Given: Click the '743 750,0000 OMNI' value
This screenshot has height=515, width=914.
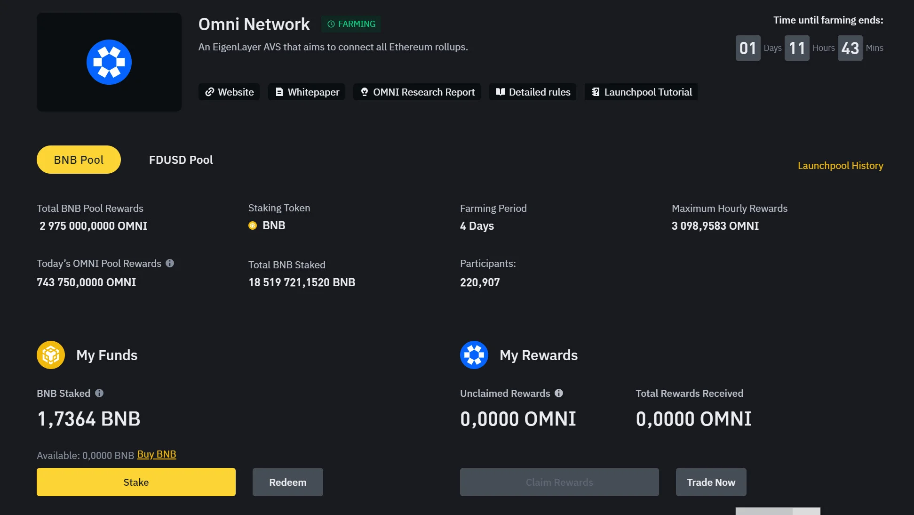Looking at the screenshot, I should pyautogui.click(x=87, y=282).
